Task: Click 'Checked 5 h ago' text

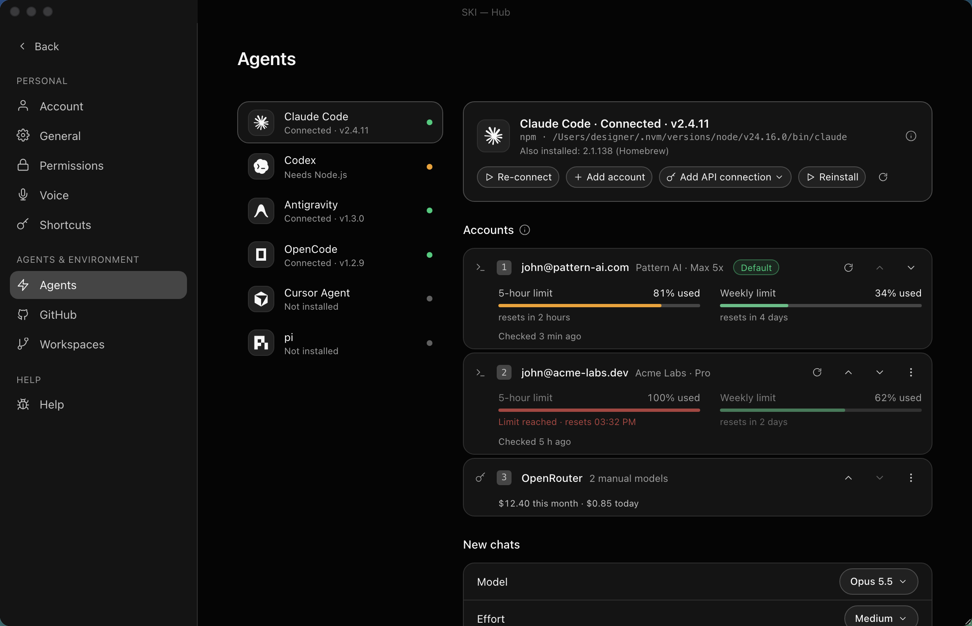Action: [x=534, y=442]
